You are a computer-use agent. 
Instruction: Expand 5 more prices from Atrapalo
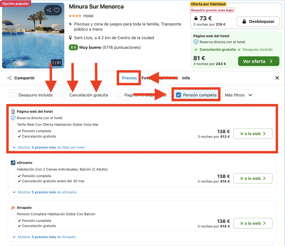47,237
